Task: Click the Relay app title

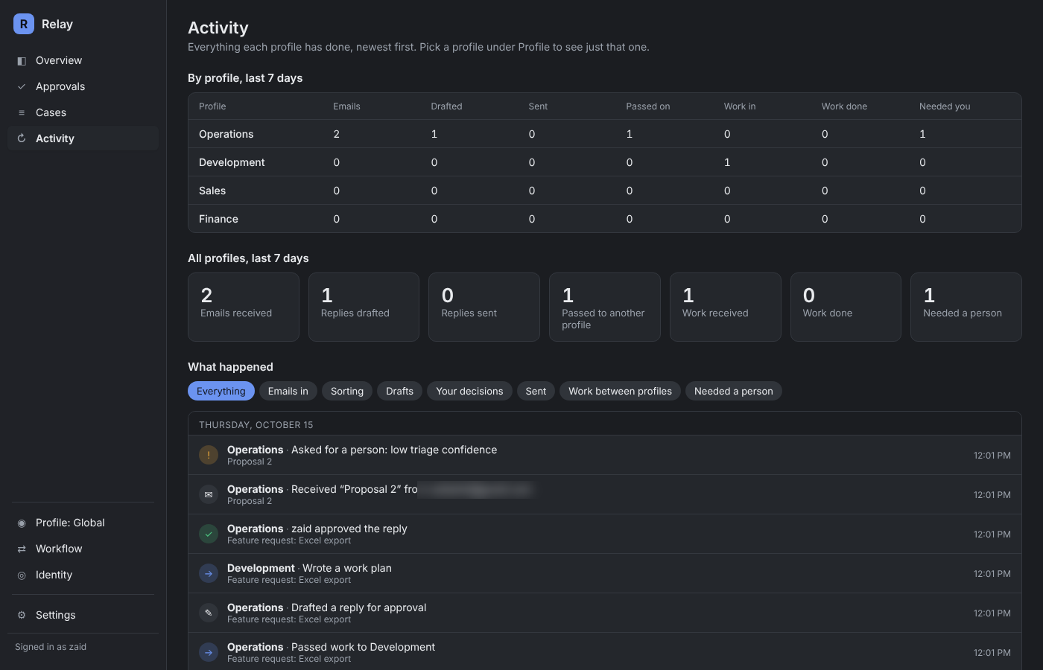Action: (57, 24)
